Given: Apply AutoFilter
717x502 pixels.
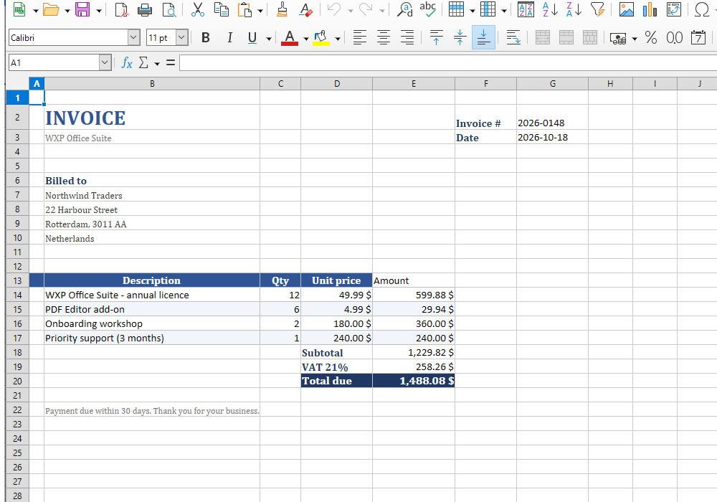Looking at the screenshot, I should (598, 9).
